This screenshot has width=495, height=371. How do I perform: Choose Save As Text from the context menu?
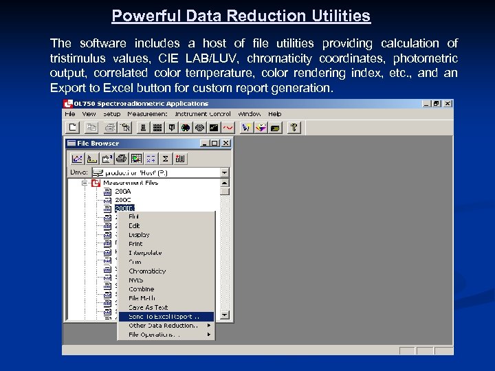166,307
